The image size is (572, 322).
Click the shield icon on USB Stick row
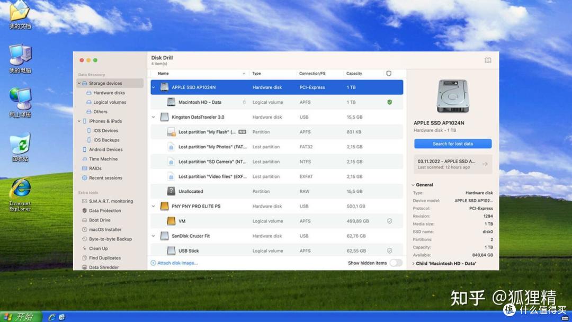pyautogui.click(x=390, y=251)
